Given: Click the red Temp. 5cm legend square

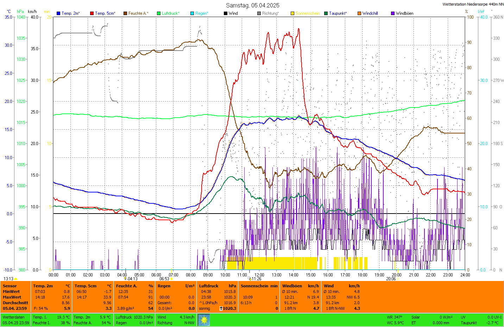Looking at the screenshot, I should point(92,13).
